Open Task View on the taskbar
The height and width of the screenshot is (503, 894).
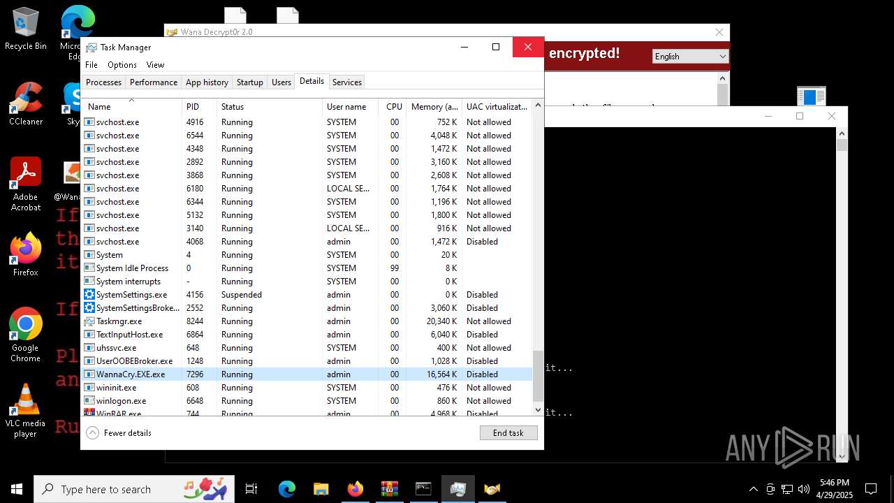click(251, 489)
